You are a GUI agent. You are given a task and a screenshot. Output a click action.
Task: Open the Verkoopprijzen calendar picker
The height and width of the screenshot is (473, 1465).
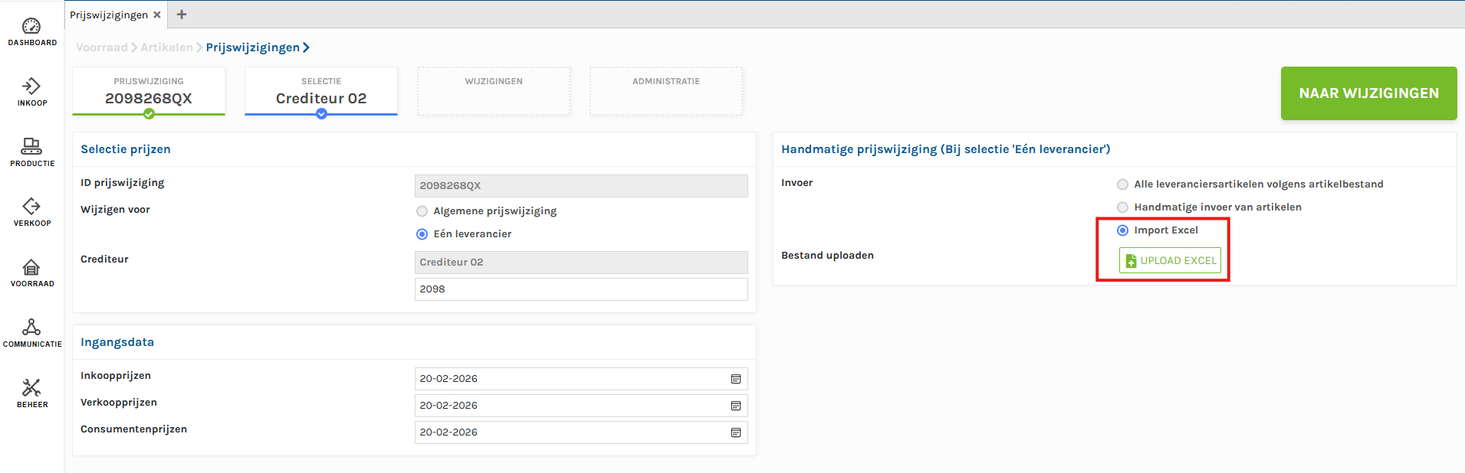click(735, 406)
